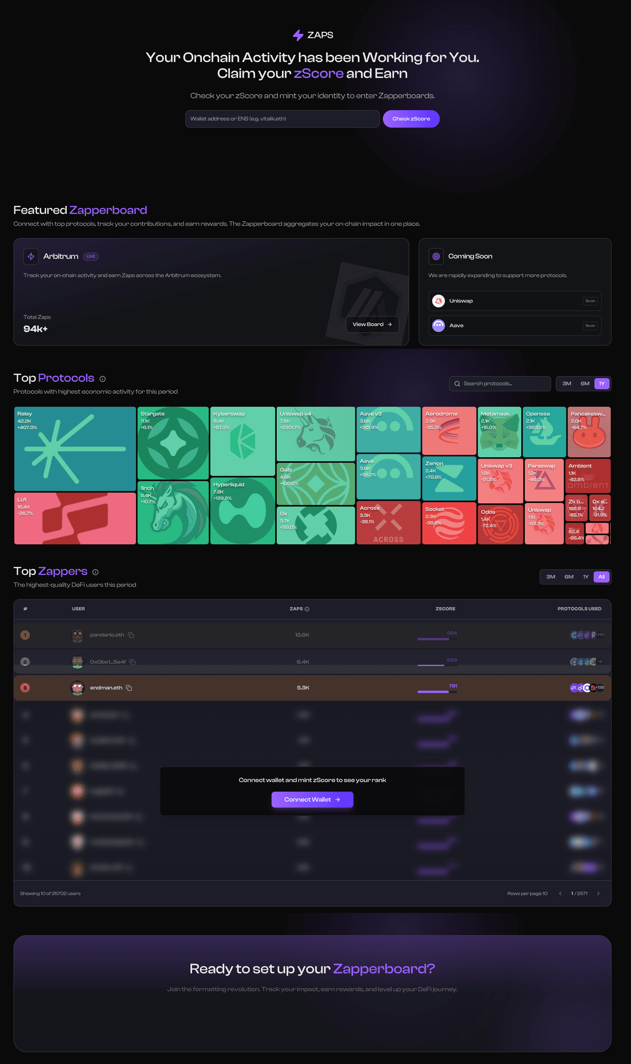This screenshot has height=1064, width=631.
Task: Select 6M period for Top Protocols
Action: (x=584, y=383)
